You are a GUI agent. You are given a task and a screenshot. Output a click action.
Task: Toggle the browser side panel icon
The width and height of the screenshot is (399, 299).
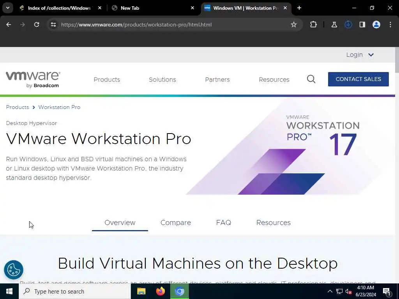pos(362,25)
